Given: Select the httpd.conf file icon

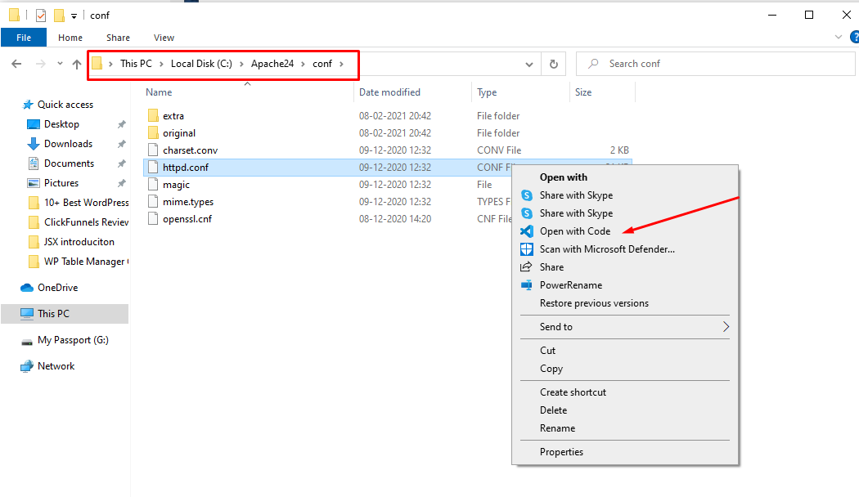Looking at the screenshot, I should click(153, 168).
